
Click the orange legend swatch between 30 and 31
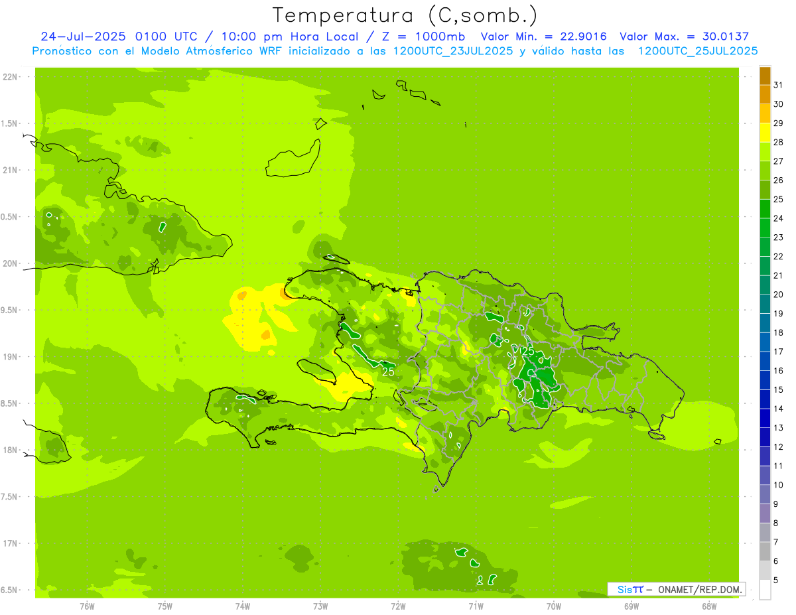[765, 94]
